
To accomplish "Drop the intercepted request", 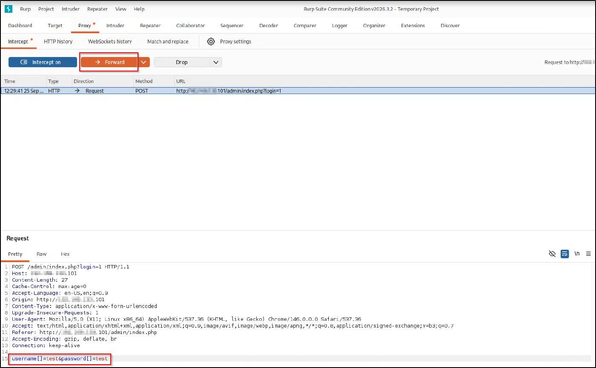I will point(182,62).
